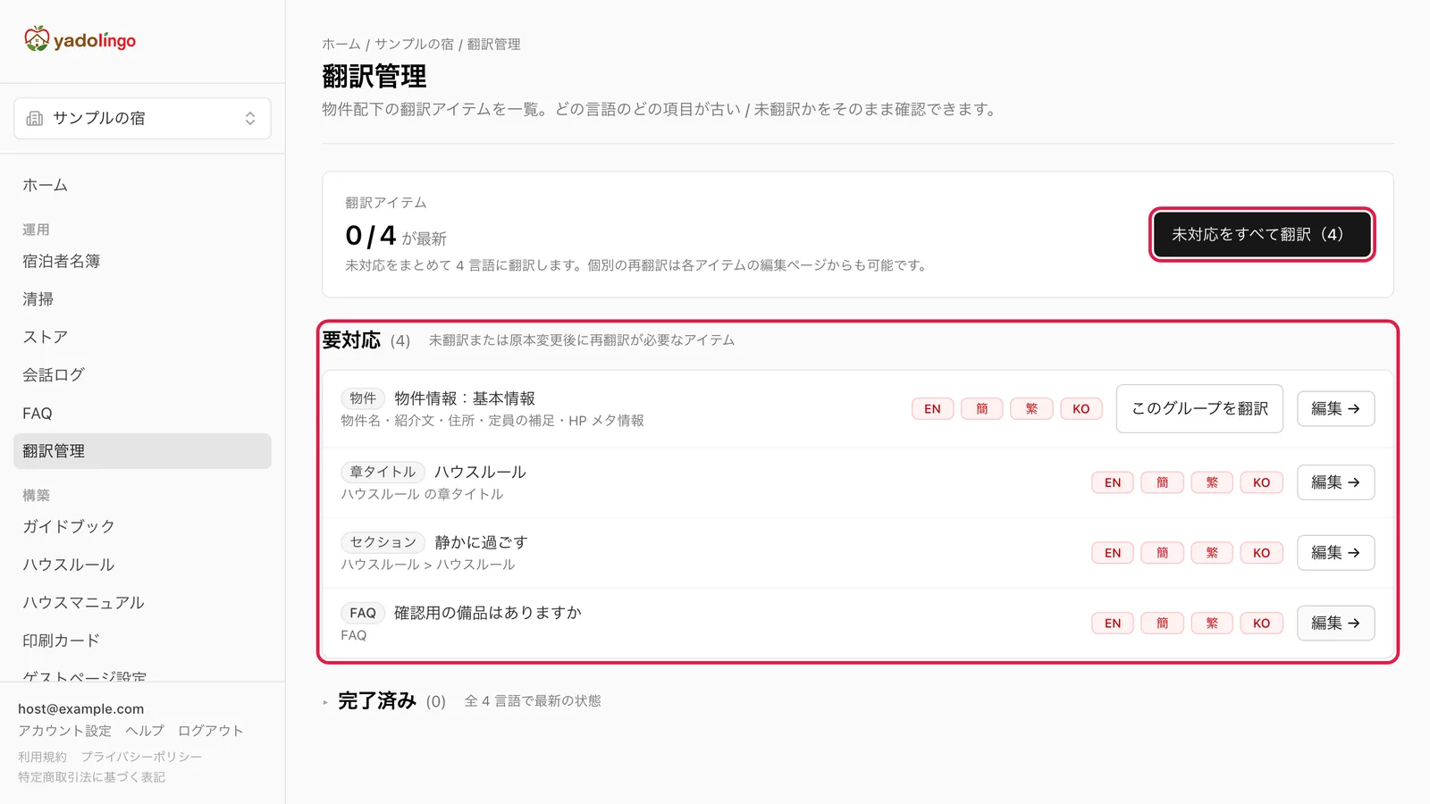Open 清掃 in the sidebar
This screenshot has width=1430, height=804.
(x=38, y=299)
